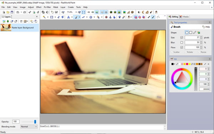Viewport: 214px width, 134px height.
Task: Enable the Resize option
Action: coord(202,52)
